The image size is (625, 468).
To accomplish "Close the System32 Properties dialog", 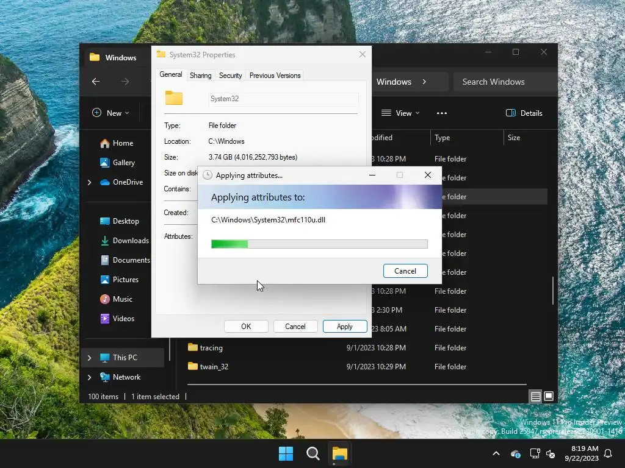I will 363,54.
